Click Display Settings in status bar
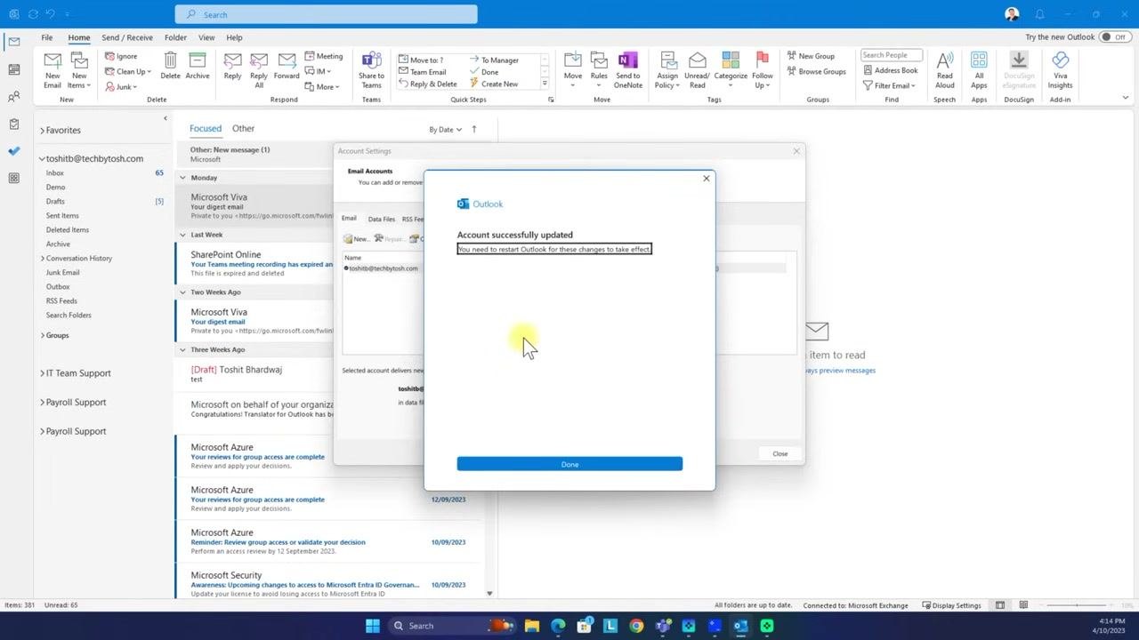 [951, 605]
